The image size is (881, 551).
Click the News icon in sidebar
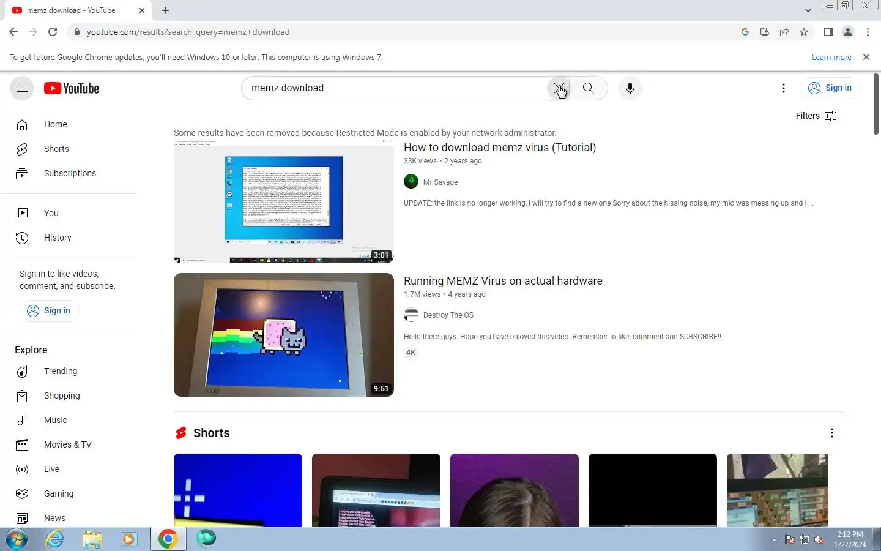pos(22,518)
